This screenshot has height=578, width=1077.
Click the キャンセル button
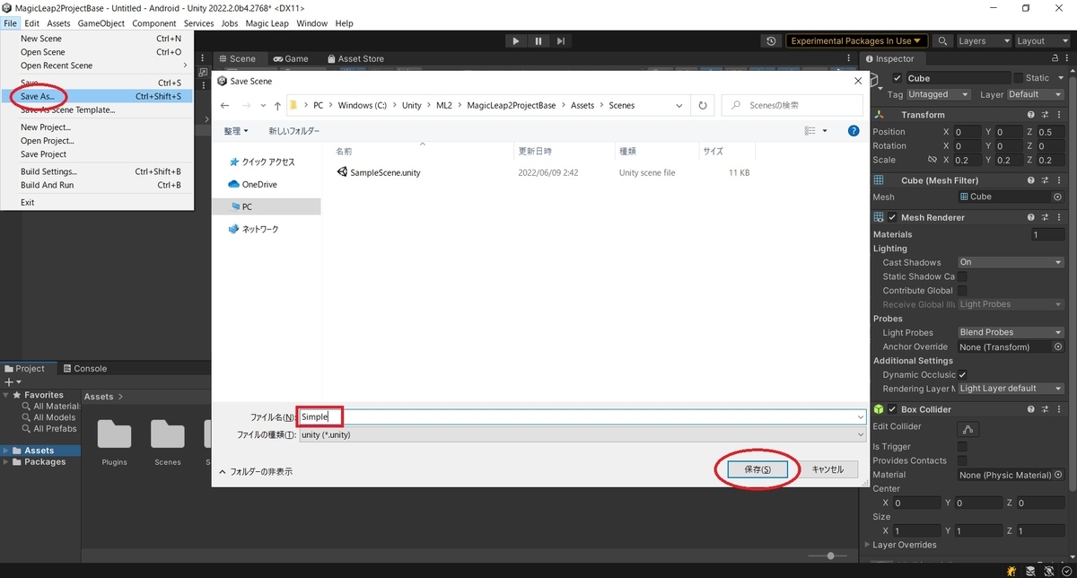[827, 469]
